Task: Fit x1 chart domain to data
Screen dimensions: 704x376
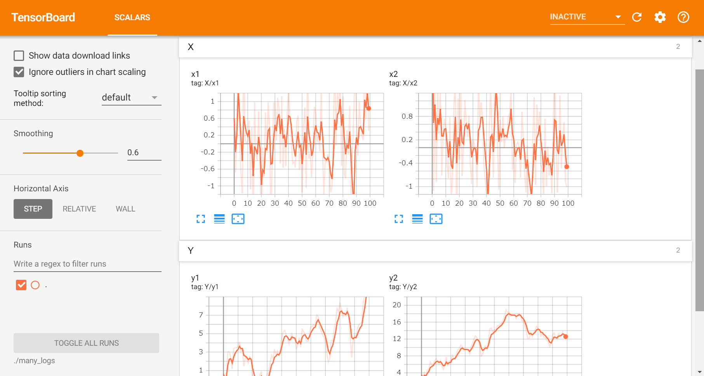Action: click(238, 219)
